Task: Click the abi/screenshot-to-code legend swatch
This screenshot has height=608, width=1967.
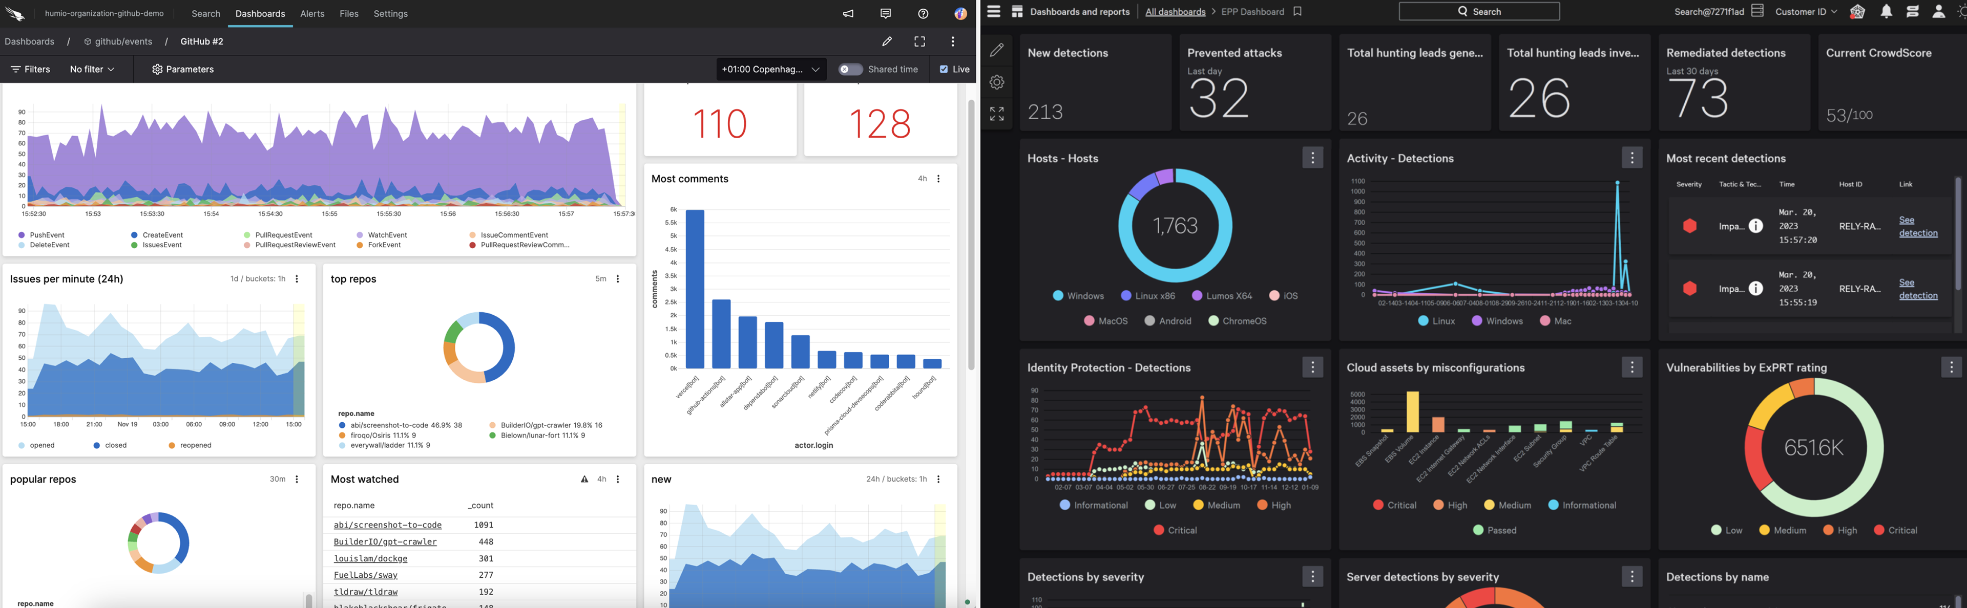Action: pyautogui.click(x=342, y=425)
